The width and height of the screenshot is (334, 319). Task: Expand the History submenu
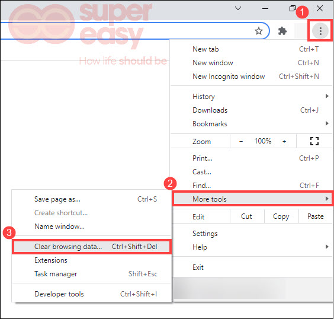tap(251, 97)
